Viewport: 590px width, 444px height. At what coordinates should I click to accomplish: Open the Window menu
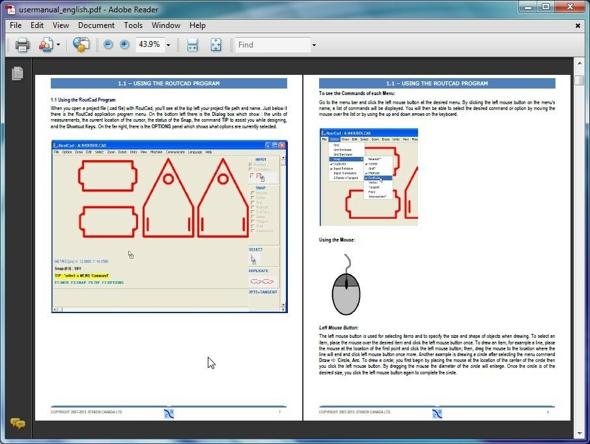166,25
